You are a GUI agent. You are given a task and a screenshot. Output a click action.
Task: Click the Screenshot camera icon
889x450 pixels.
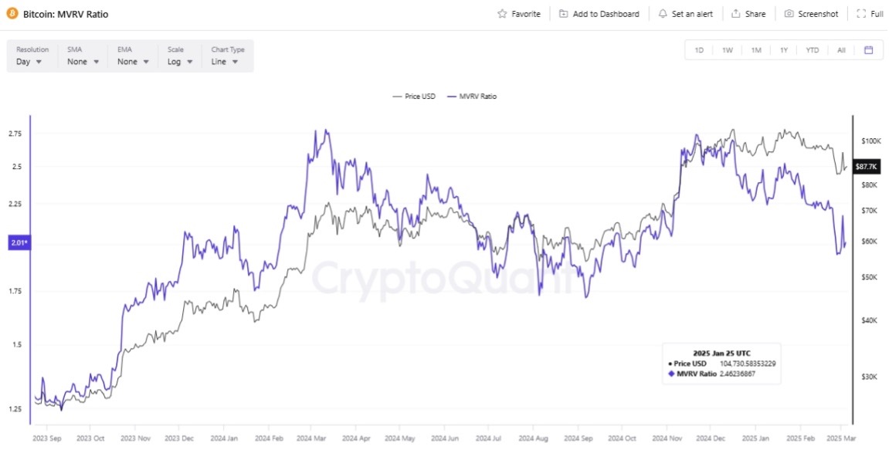coord(789,14)
